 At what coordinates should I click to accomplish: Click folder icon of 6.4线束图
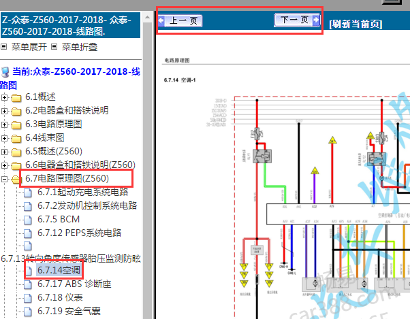click(16, 138)
